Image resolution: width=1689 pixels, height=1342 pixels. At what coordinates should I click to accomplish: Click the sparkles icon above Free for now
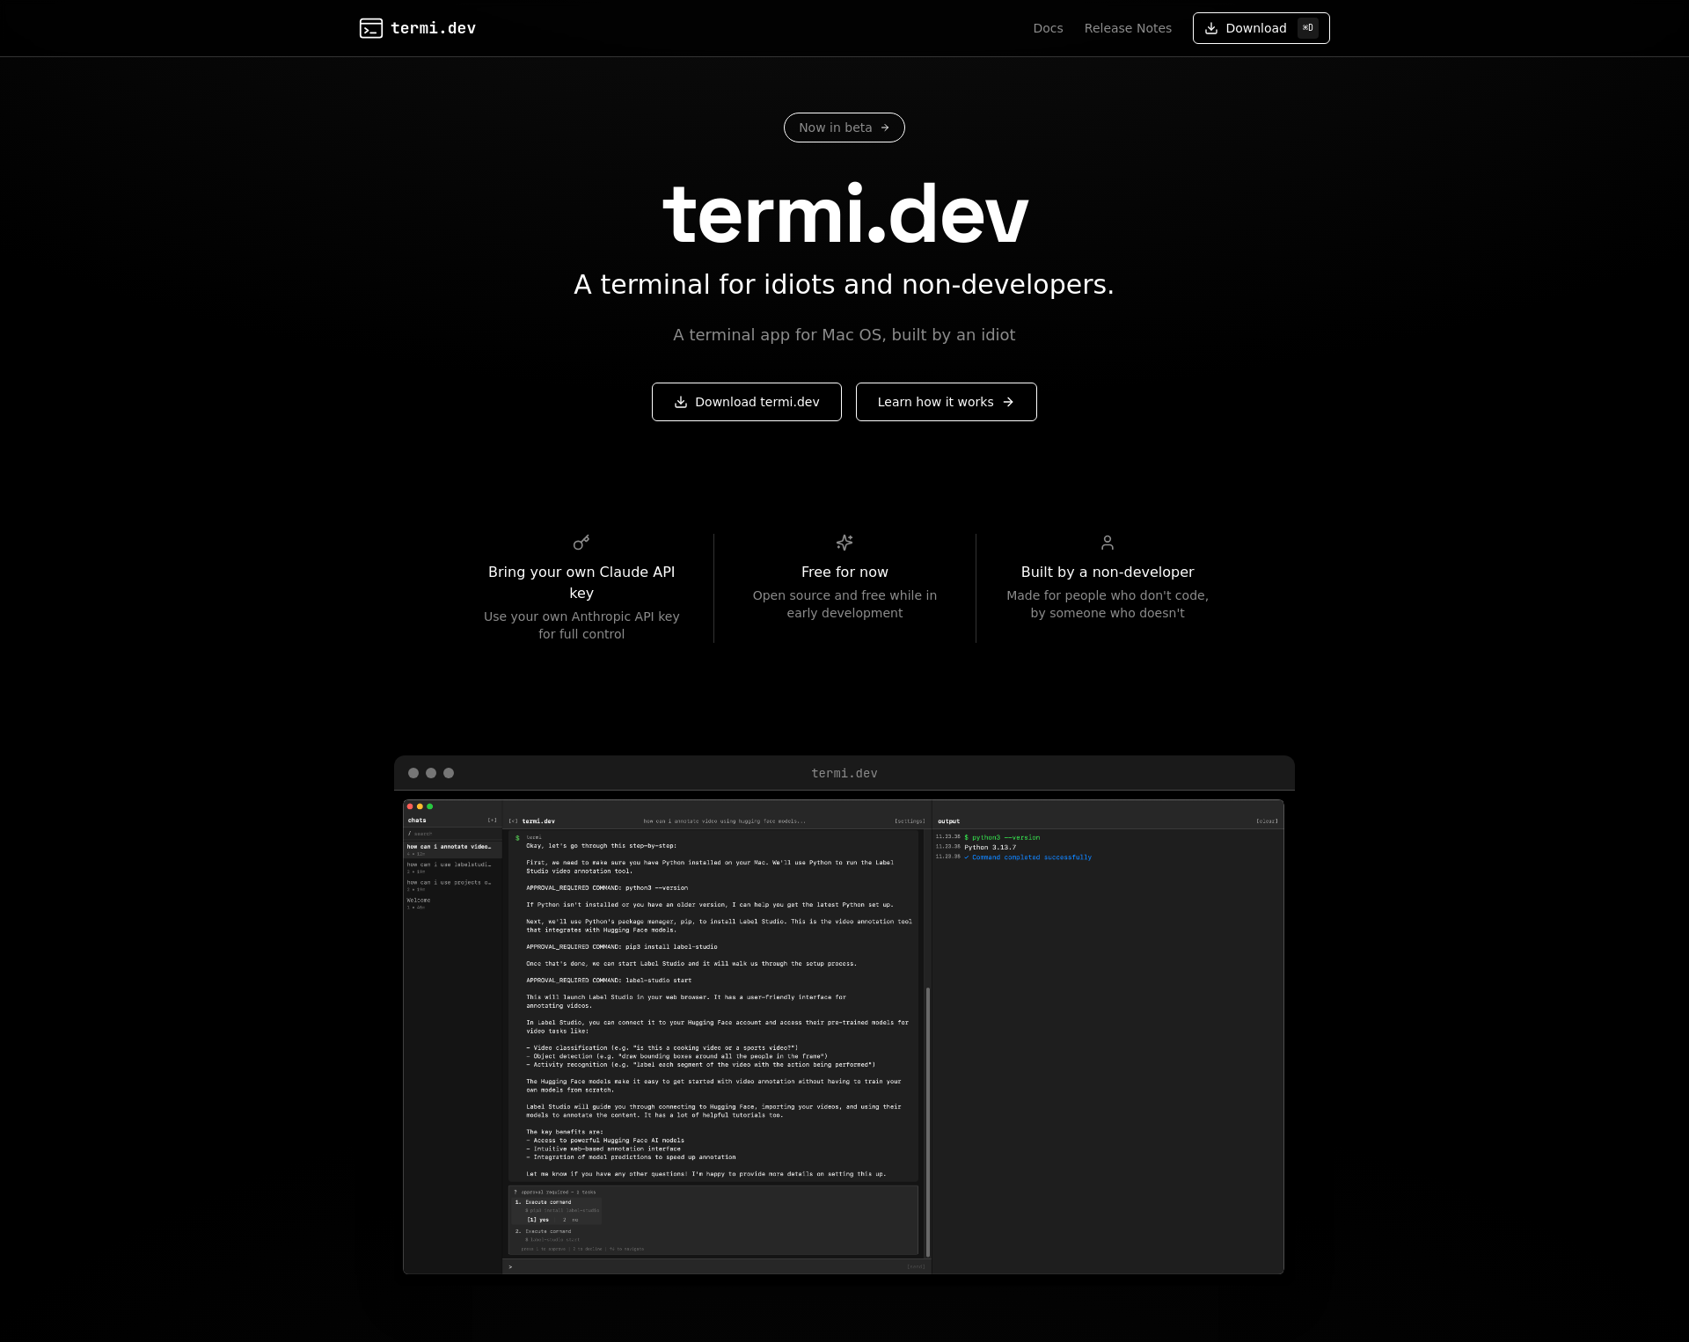click(844, 543)
